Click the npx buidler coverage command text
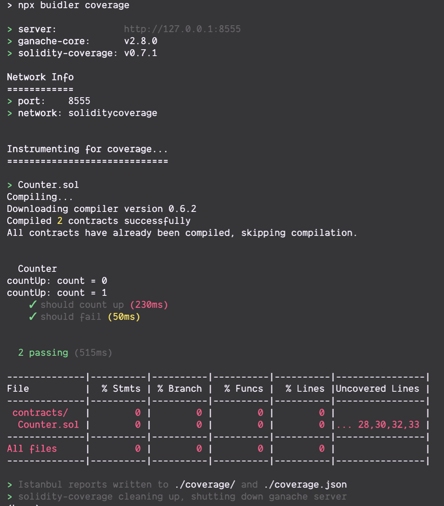Image resolution: width=444 pixels, height=506 pixels. [x=74, y=5]
